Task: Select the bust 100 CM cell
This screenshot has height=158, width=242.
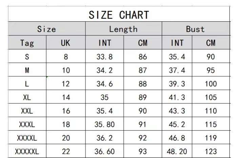Action: [x=211, y=84]
